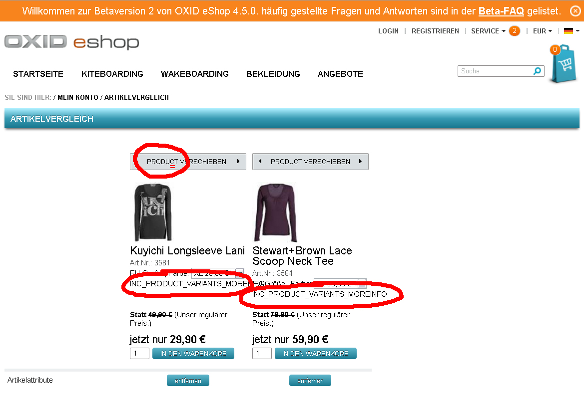The height and width of the screenshot is (410, 584).
Task: Follow the Beta-FAQ link
Action: pyautogui.click(x=501, y=11)
